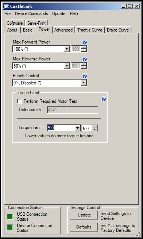The image size is (143, 239).
Task: Expand the Max Reverse Power dropdown
Action: tap(67, 66)
